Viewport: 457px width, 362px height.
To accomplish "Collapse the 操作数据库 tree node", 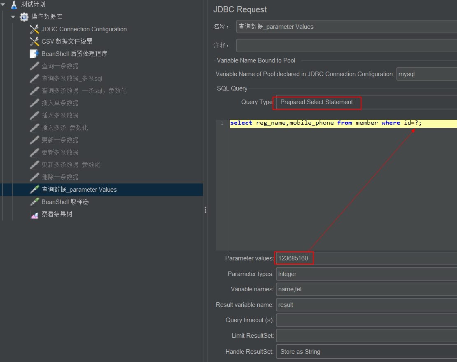I will pos(13,17).
